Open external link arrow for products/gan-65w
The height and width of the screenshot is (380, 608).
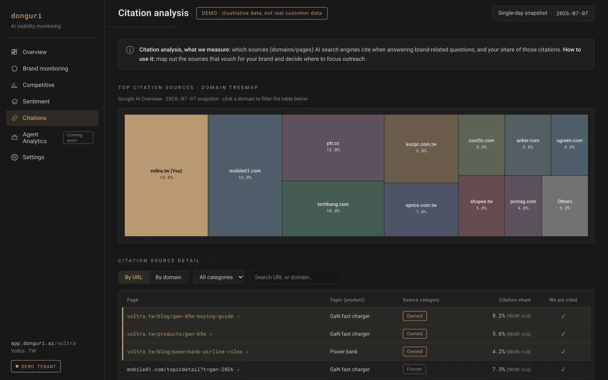211,334
